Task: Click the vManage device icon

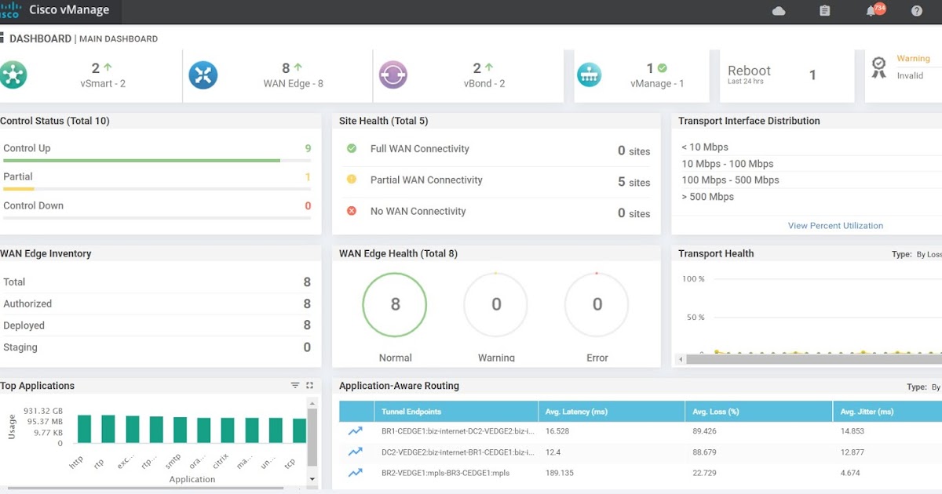Action: tap(590, 74)
